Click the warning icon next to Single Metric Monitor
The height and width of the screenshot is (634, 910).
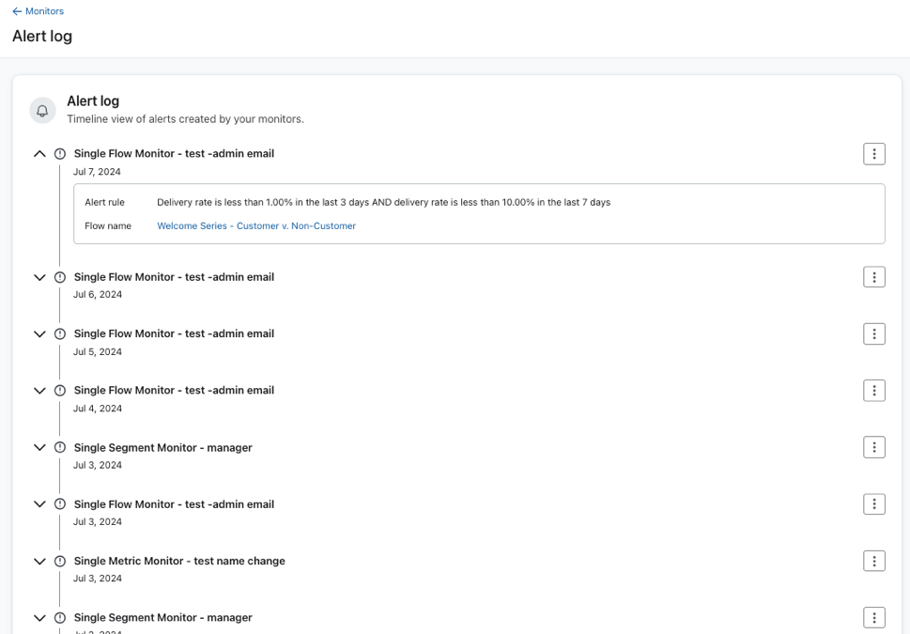[59, 560]
